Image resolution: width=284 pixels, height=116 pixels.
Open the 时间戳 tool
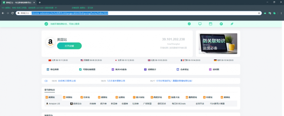pyautogui.click(x=214, y=69)
